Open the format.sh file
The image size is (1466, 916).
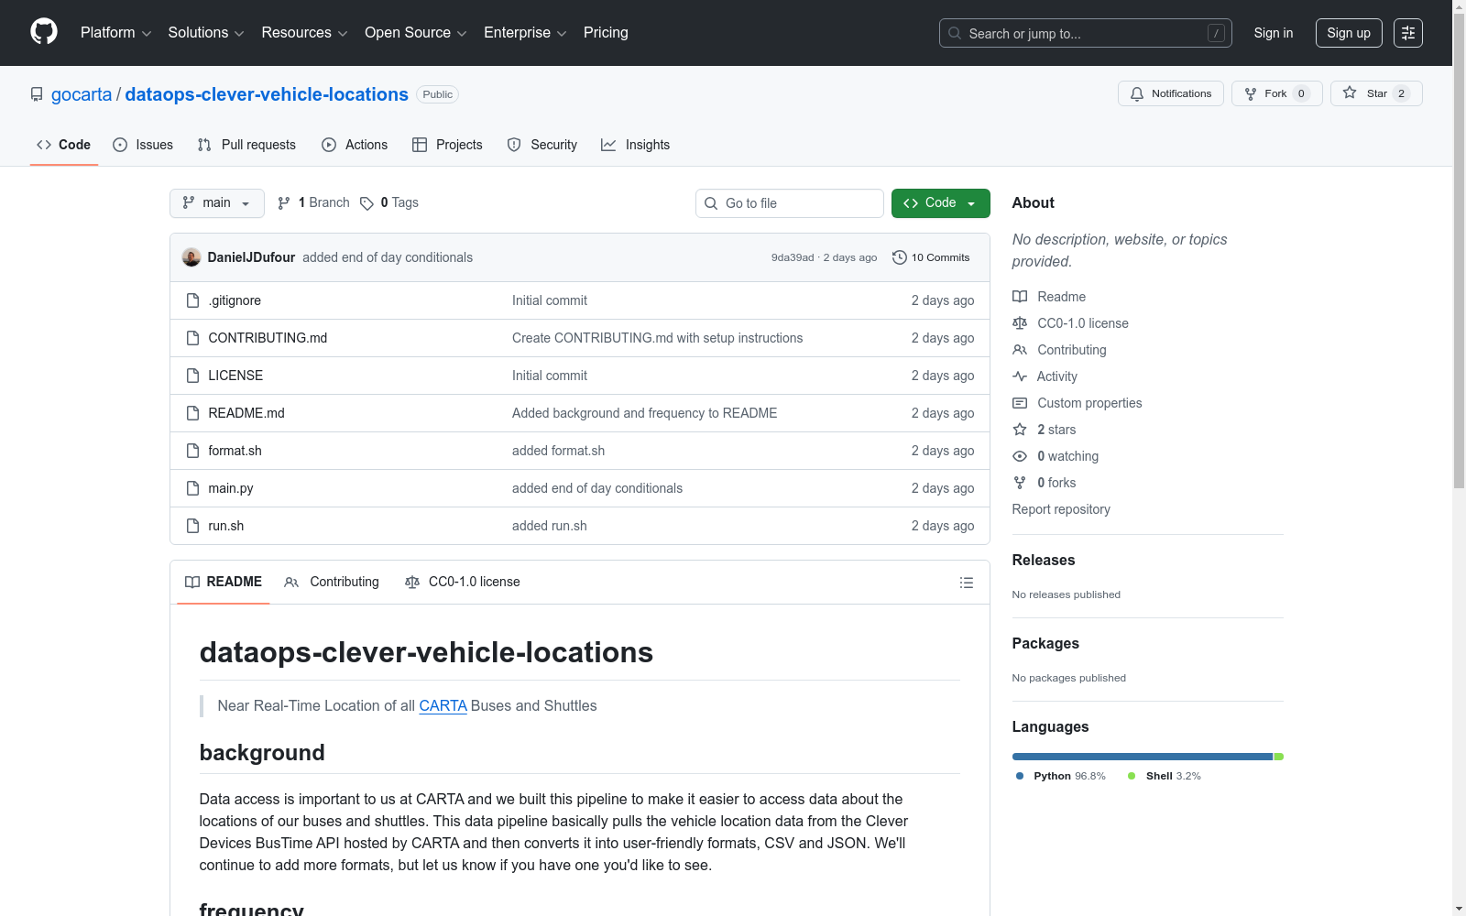click(x=235, y=451)
